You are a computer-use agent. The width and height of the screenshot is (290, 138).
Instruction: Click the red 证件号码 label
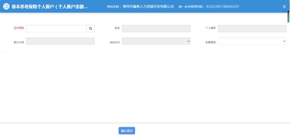point(19,28)
